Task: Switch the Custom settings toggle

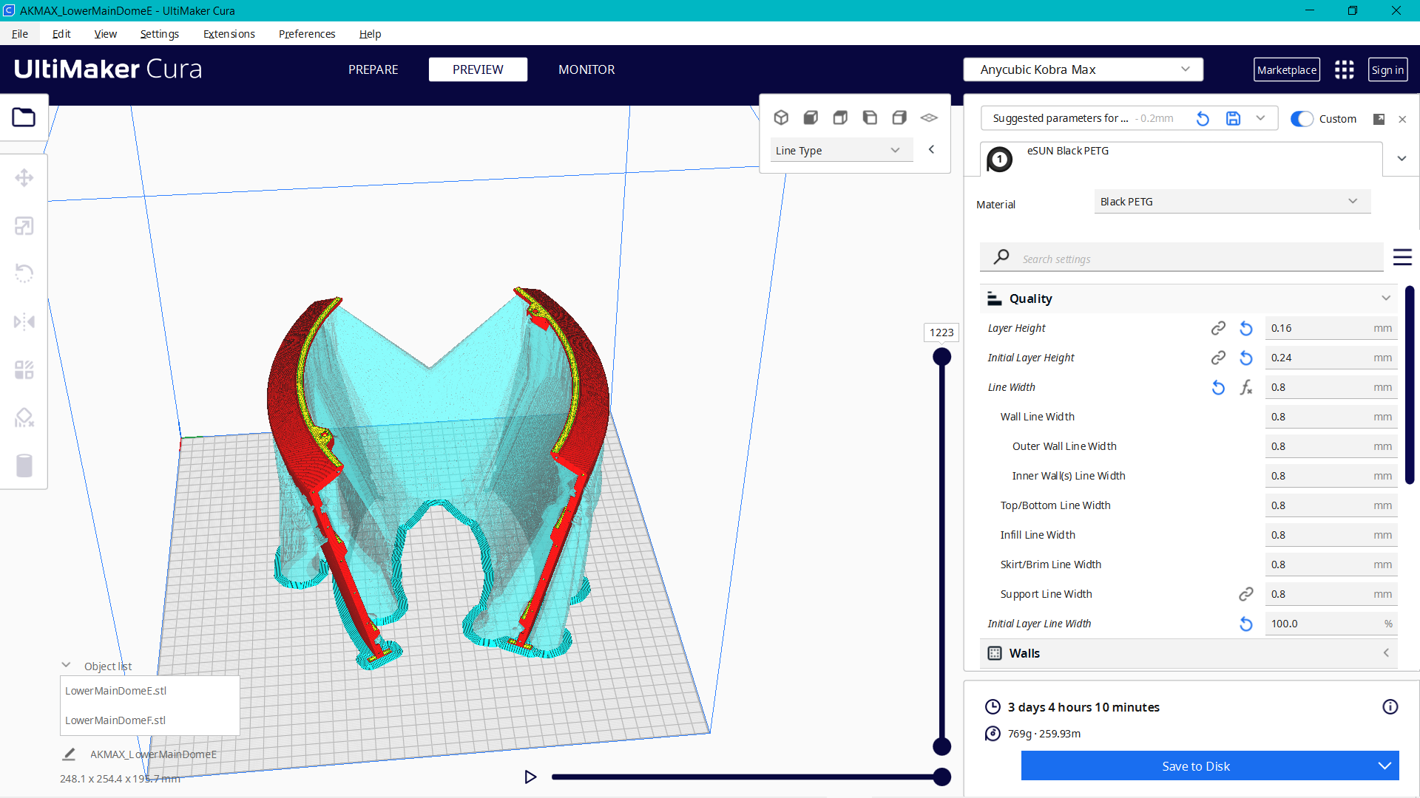Action: click(x=1302, y=119)
